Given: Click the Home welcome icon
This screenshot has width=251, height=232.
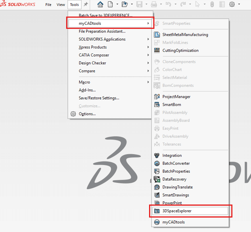Looking at the screenshot, I should pos(100,4).
